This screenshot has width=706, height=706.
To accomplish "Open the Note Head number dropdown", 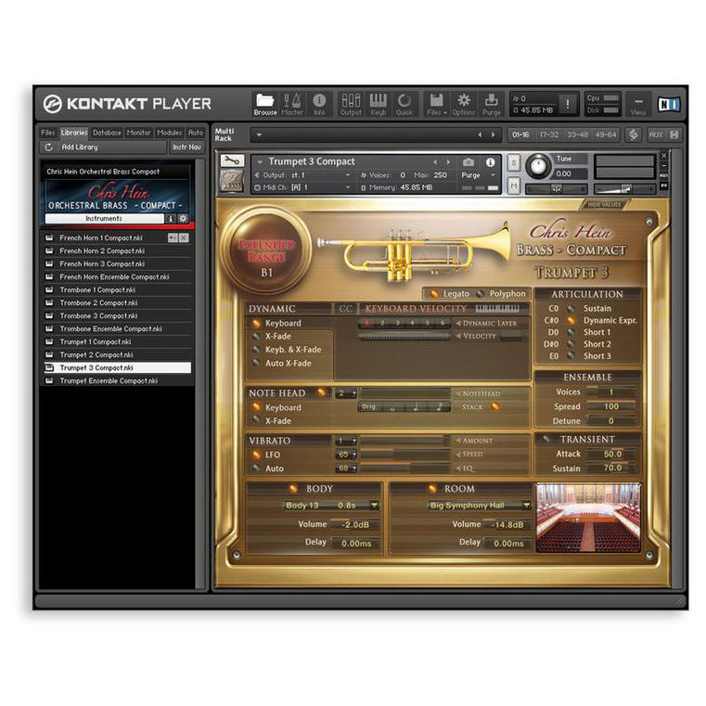I will [346, 393].
